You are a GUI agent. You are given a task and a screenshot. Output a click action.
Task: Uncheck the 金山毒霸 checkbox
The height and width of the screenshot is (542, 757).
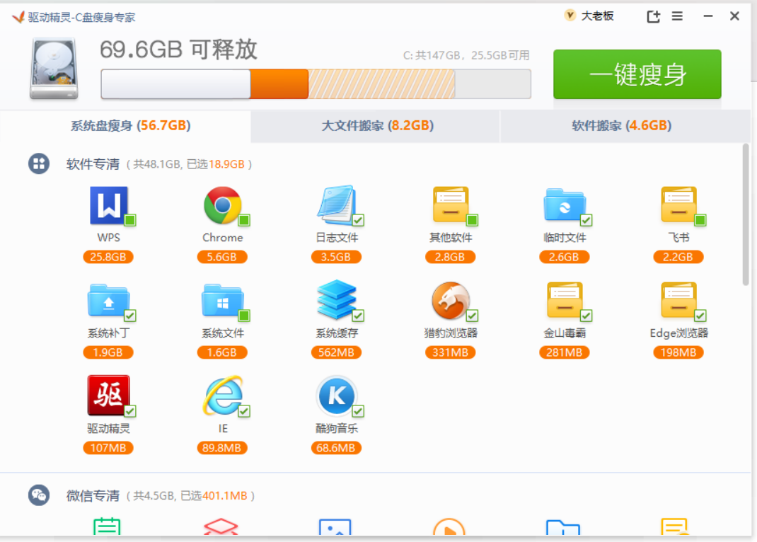[586, 316]
